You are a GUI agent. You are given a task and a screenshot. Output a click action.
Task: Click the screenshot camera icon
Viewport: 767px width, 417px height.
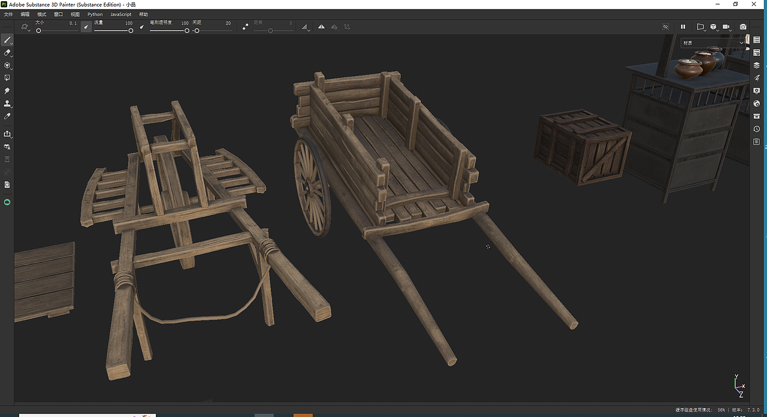point(743,27)
